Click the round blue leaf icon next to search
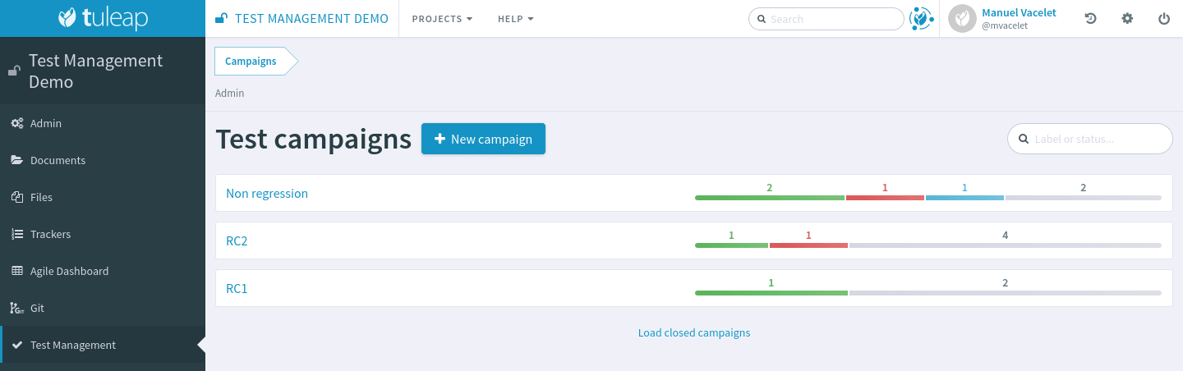Image resolution: width=1183 pixels, height=371 pixels. (x=920, y=18)
